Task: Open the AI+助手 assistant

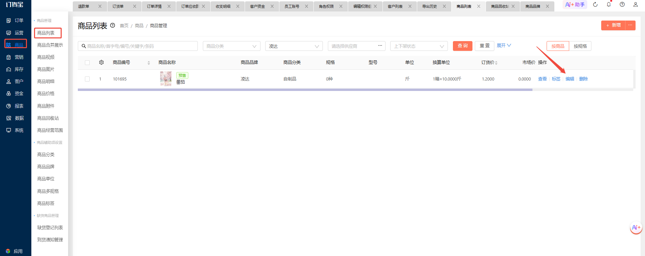Action: click(575, 5)
